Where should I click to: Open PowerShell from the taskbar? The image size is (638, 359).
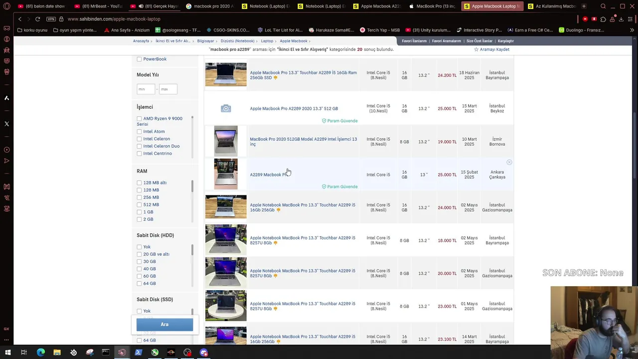click(139, 353)
